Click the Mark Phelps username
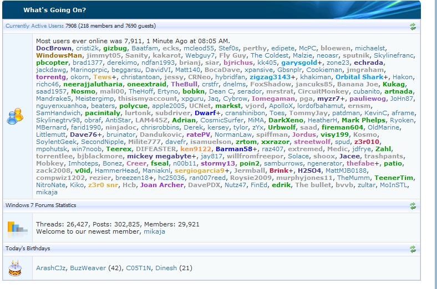Viewport: 437px width, 289px height. [363, 120]
